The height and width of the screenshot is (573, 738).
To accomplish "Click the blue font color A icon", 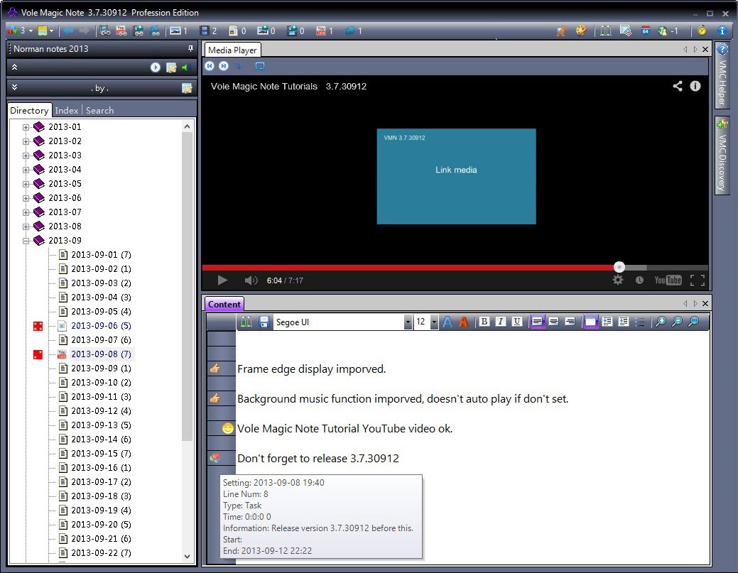I will (447, 322).
